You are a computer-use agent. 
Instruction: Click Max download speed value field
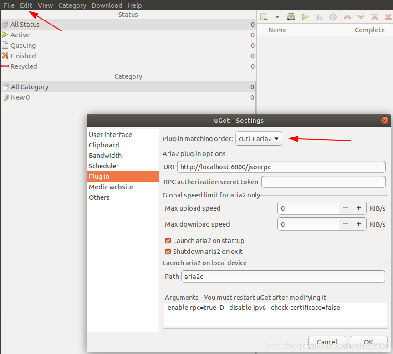(308, 224)
